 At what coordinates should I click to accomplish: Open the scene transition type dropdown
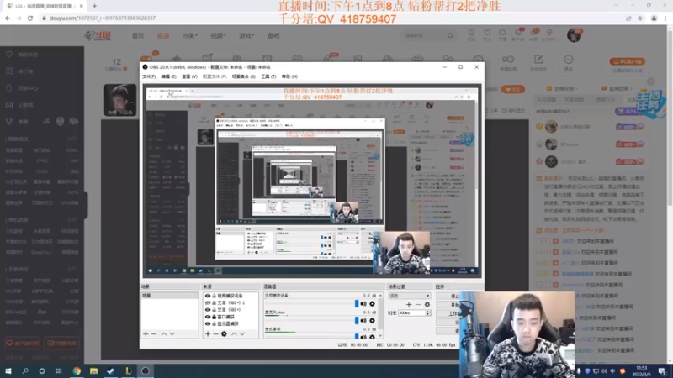click(409, 296)
